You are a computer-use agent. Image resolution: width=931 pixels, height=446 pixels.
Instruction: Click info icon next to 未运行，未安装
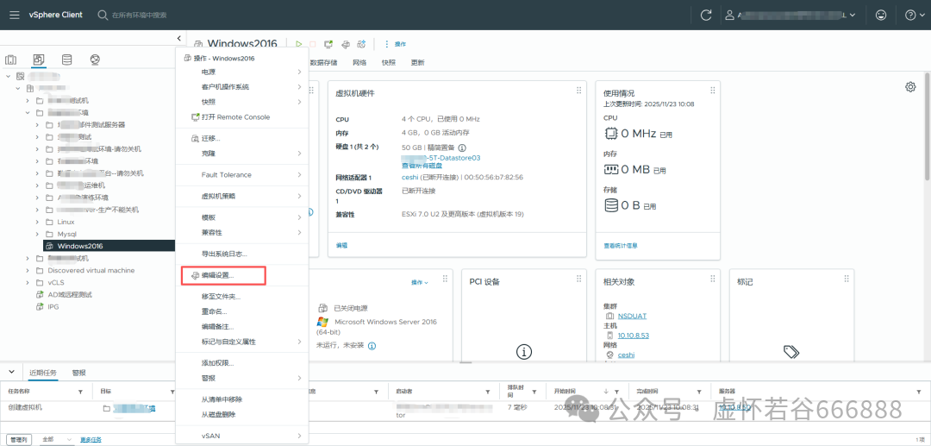[372, 345]
